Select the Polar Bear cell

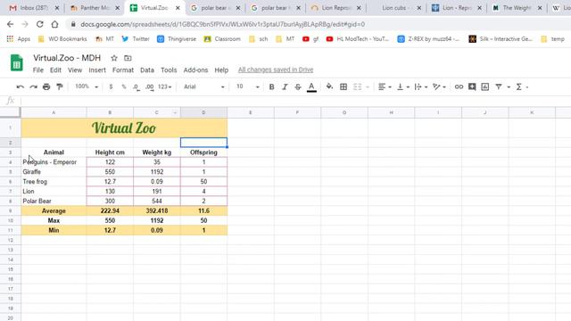[54, 201]
